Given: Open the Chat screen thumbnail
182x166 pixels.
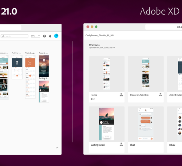Looking at the screenshot, I should [146, 124].
